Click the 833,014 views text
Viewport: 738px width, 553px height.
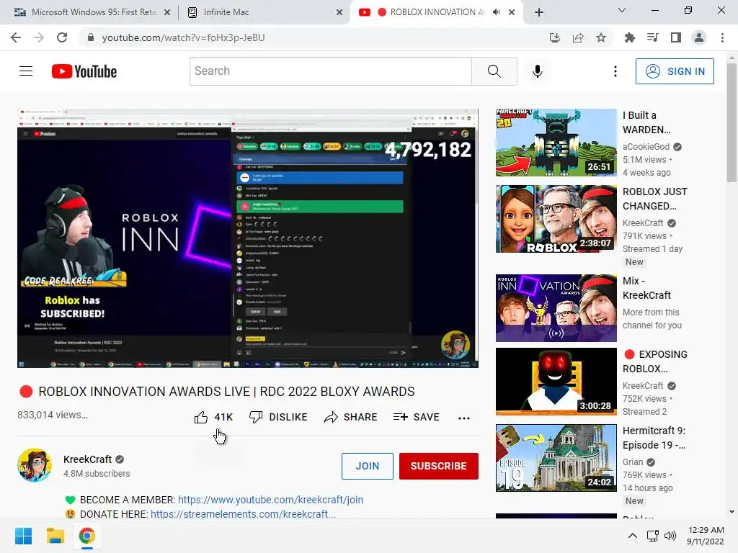click(x=53, y=415)
